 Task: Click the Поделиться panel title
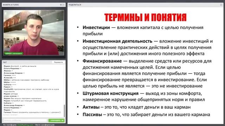click(x=75, y=5)
